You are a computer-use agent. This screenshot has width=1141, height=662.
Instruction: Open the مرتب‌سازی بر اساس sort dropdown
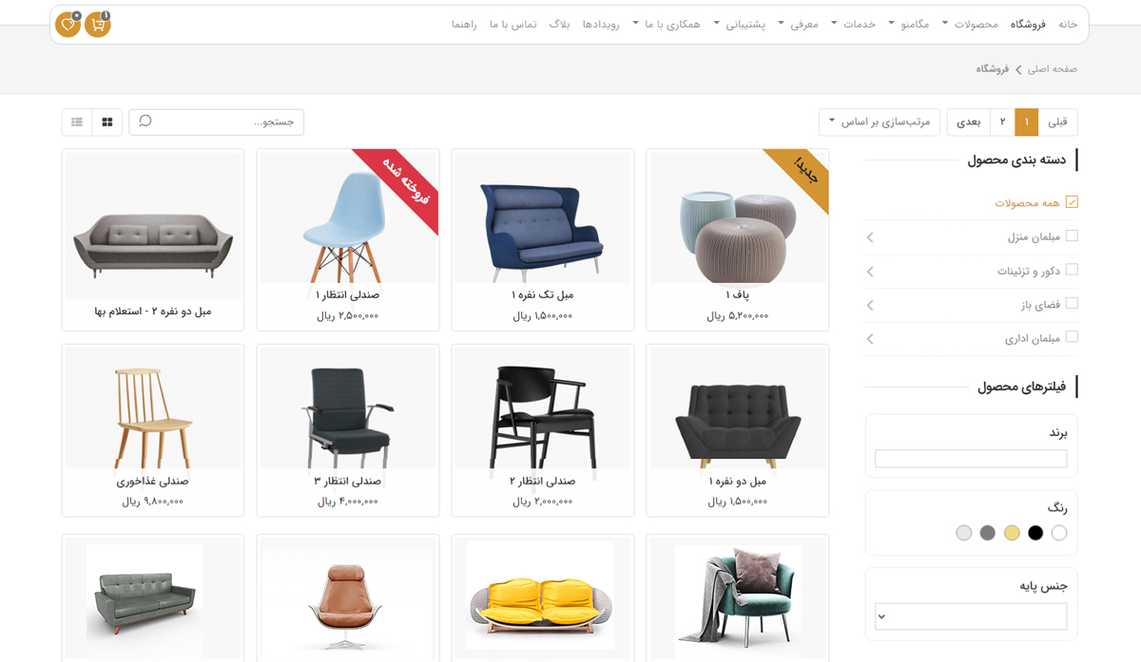pyautogui.click(x=880, y=123)
